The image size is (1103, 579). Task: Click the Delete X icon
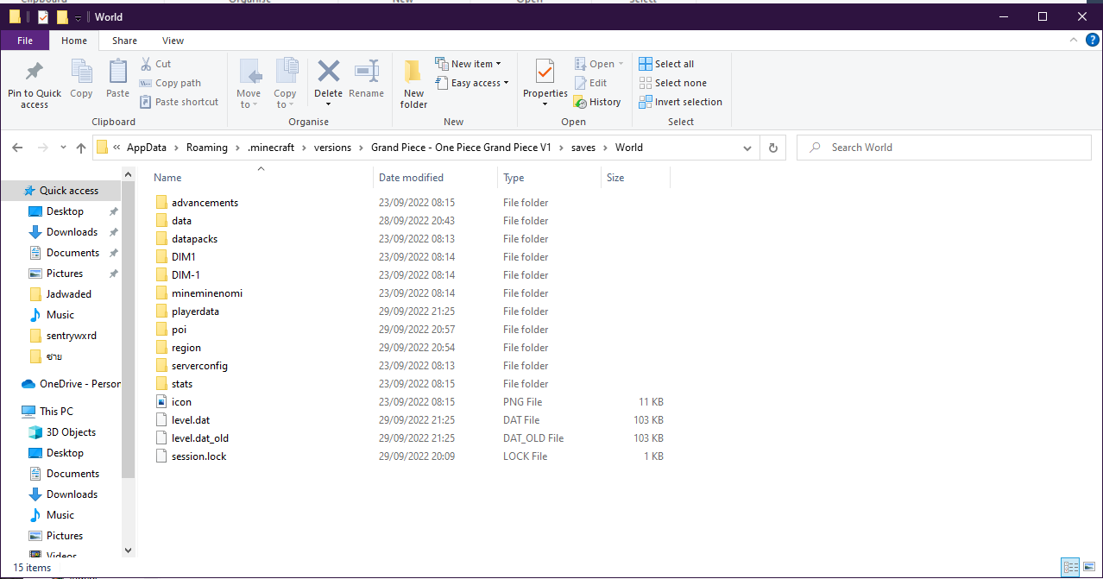tap(328, 71)
